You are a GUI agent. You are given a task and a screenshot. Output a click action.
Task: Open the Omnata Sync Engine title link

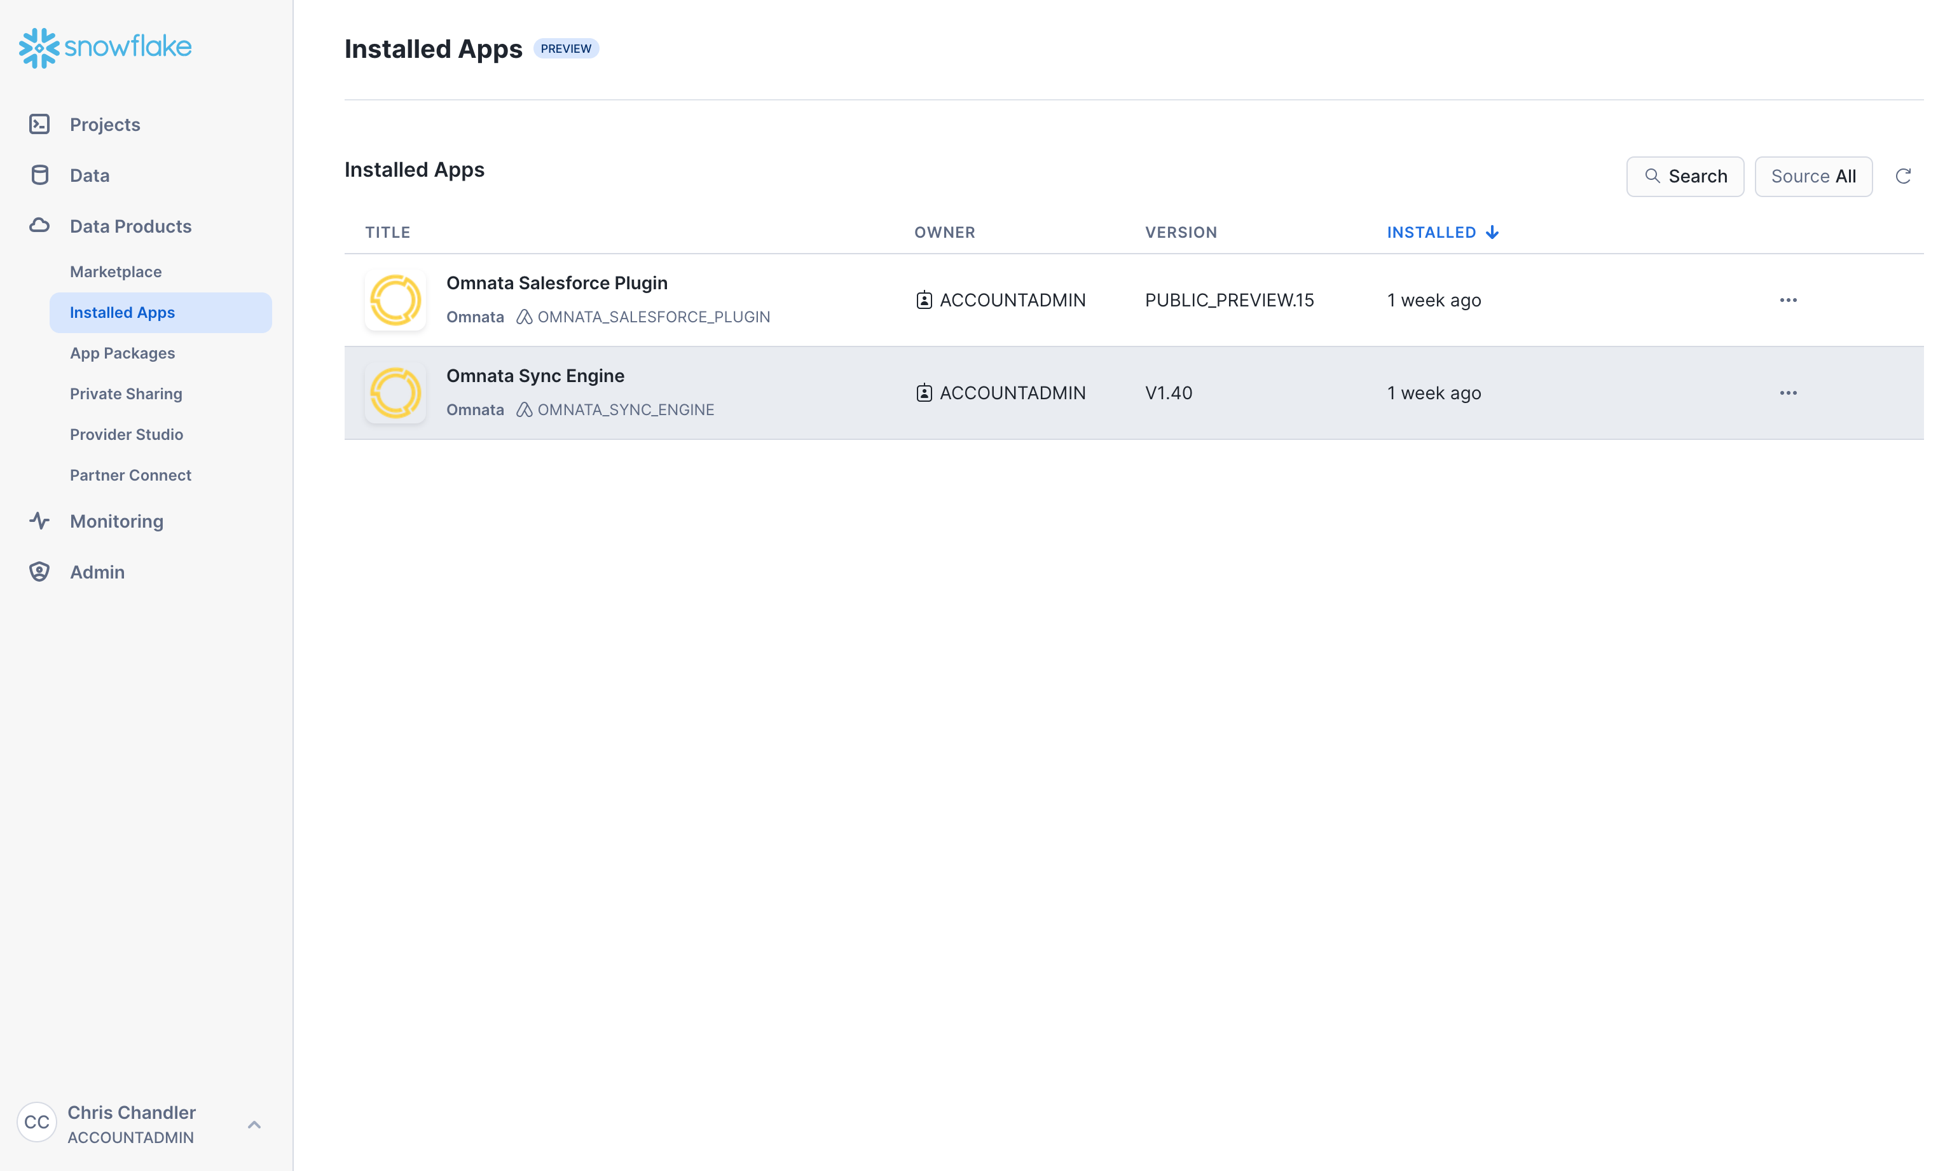click(x=535, y=376)
